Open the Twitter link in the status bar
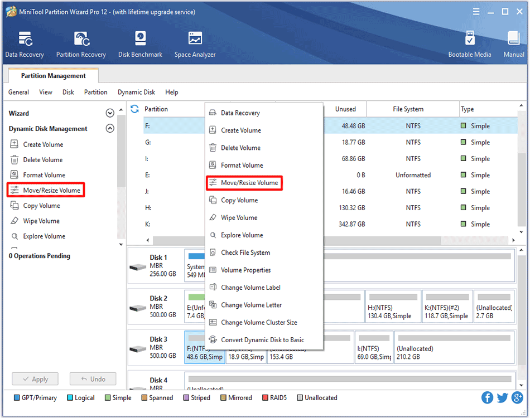 [502, 397]
